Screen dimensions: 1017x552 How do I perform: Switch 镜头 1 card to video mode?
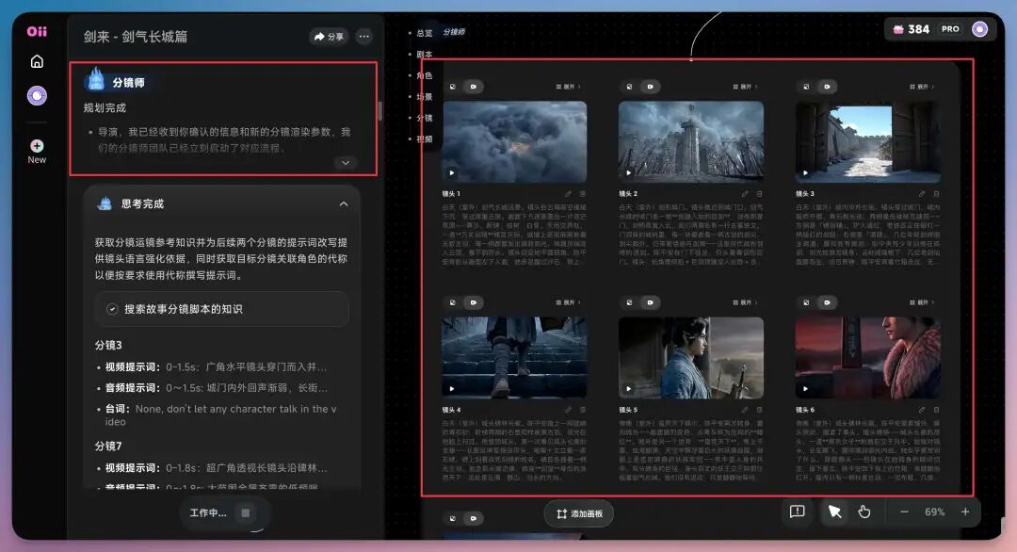(474, 87)
